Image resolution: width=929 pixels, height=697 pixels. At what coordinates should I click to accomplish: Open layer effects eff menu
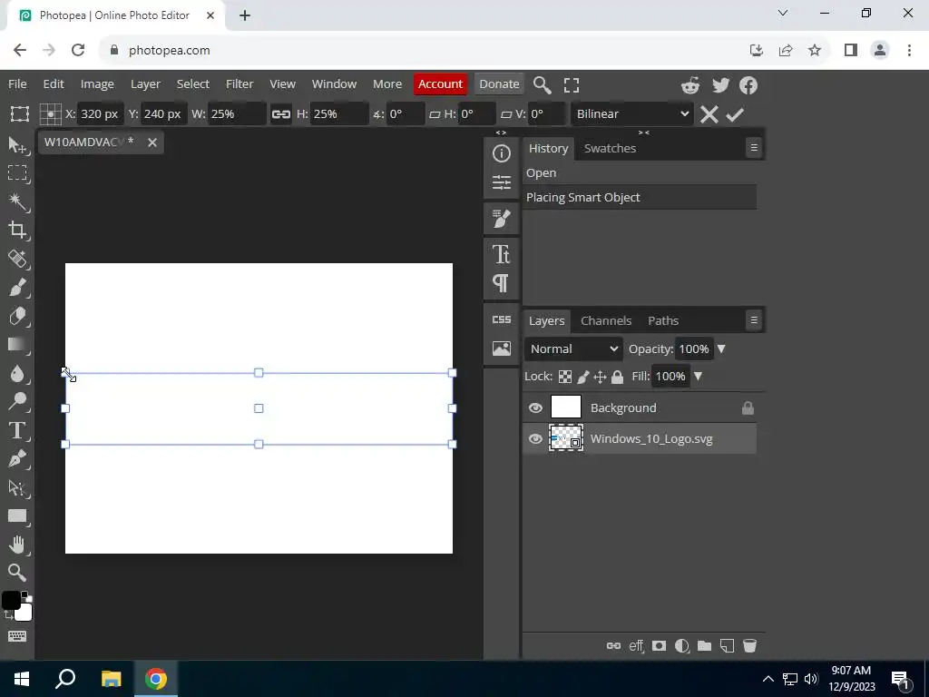tap(636, 646)
